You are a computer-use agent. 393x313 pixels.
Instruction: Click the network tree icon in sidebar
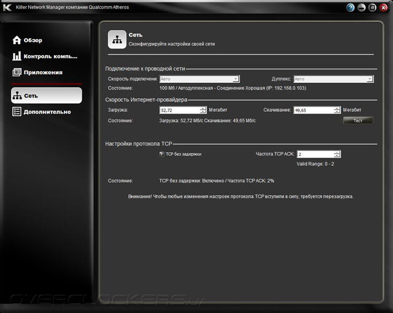click(x=17, y=95)
